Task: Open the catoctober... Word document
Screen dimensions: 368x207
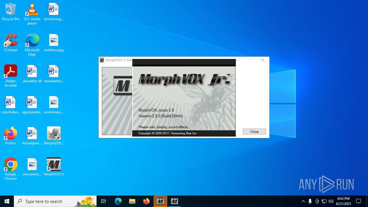Action: click(x=11, y=105)
